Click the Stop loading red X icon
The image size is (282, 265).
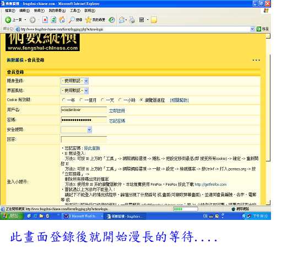pyautogui.click(x=45, y=20)
